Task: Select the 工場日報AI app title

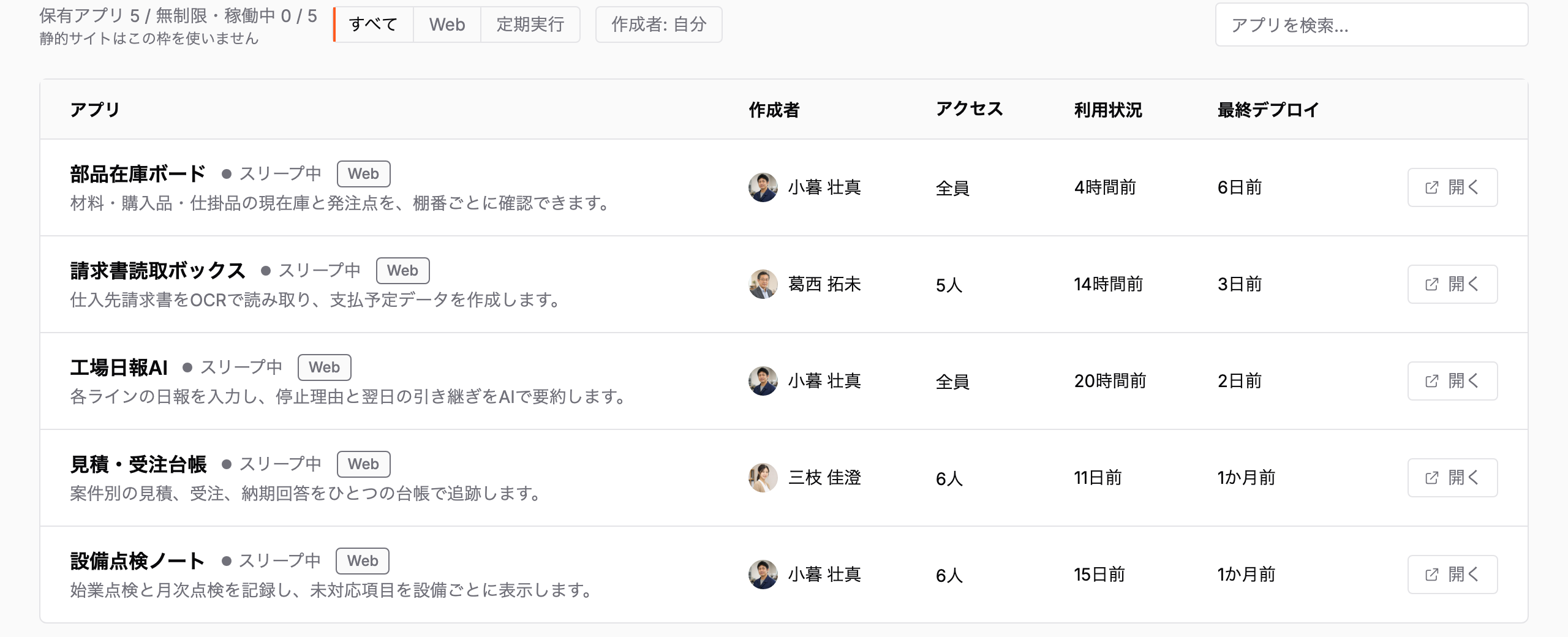Action: pyautogui.click(x=119, y=367)
